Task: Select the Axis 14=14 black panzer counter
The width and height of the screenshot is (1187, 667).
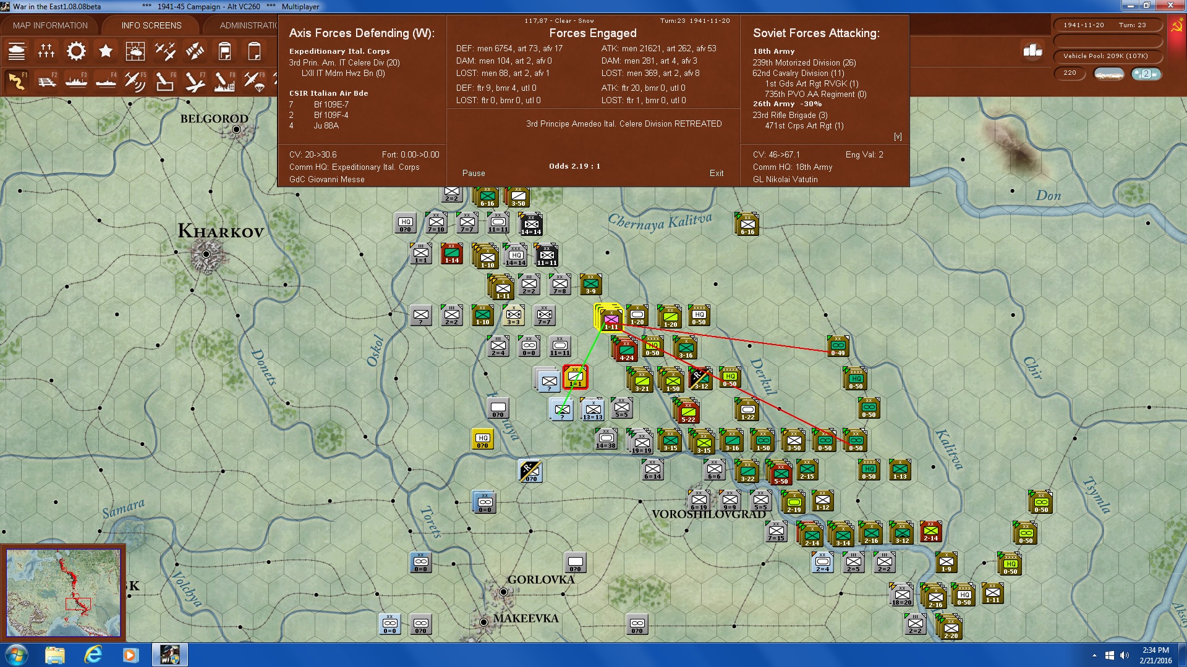Action: coord(530,225)
